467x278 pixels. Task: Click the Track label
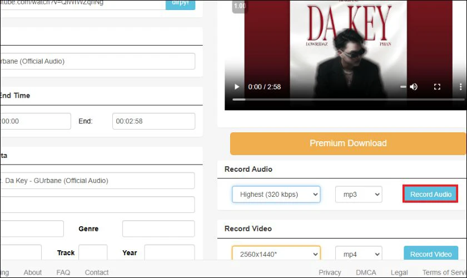[x=66, y=252]
